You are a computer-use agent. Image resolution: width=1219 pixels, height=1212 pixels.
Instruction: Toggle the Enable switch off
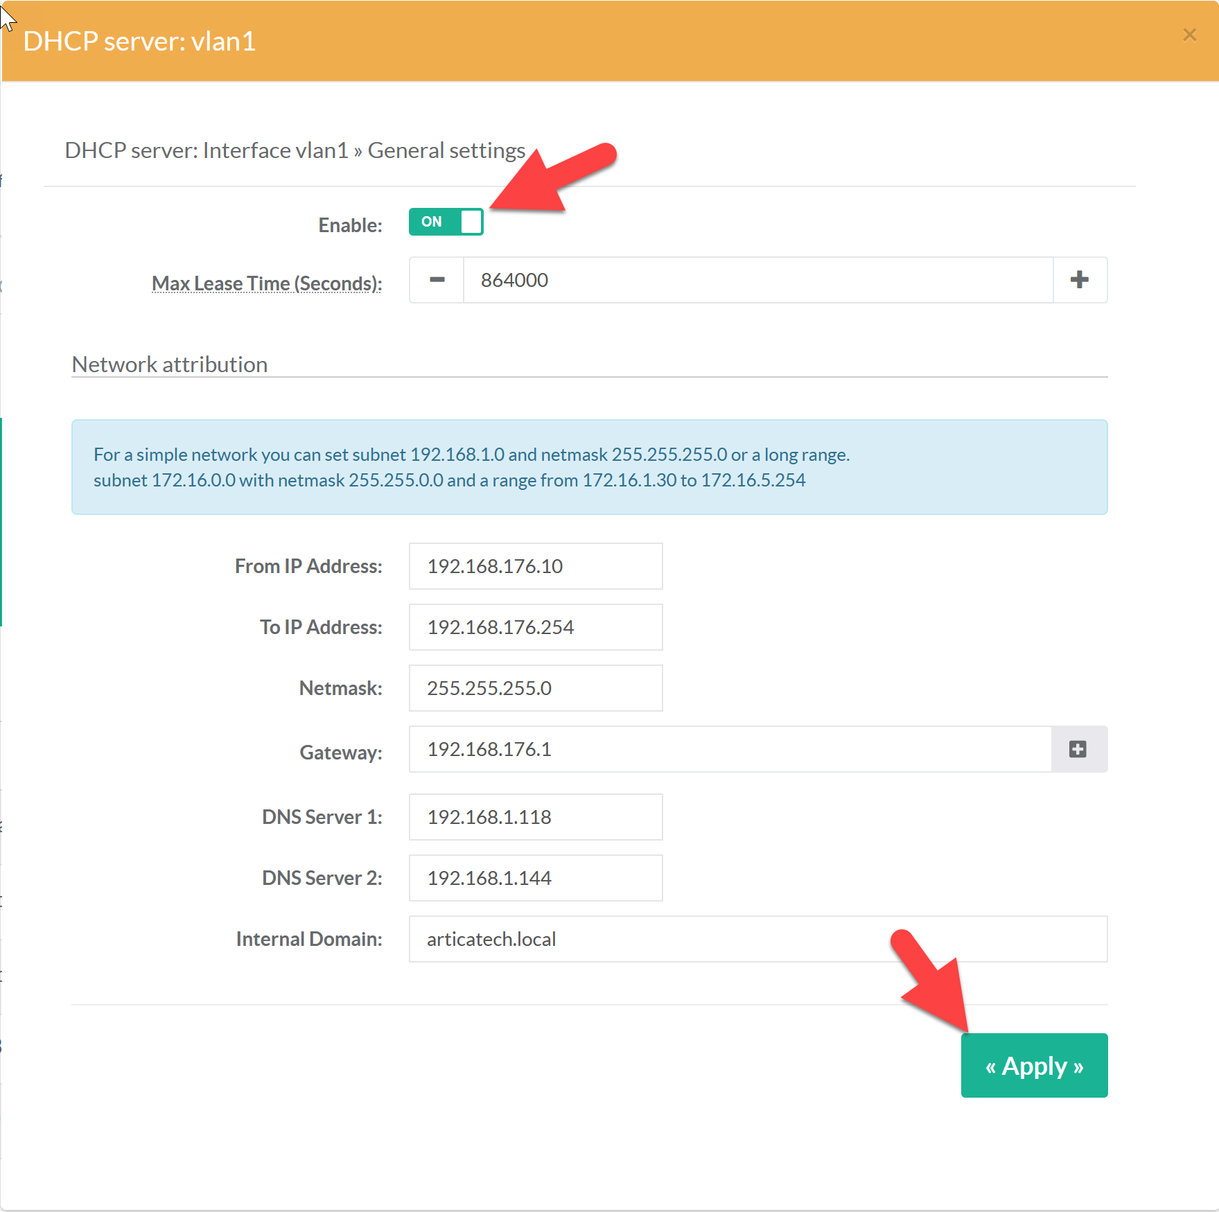(x=446, y=222)
